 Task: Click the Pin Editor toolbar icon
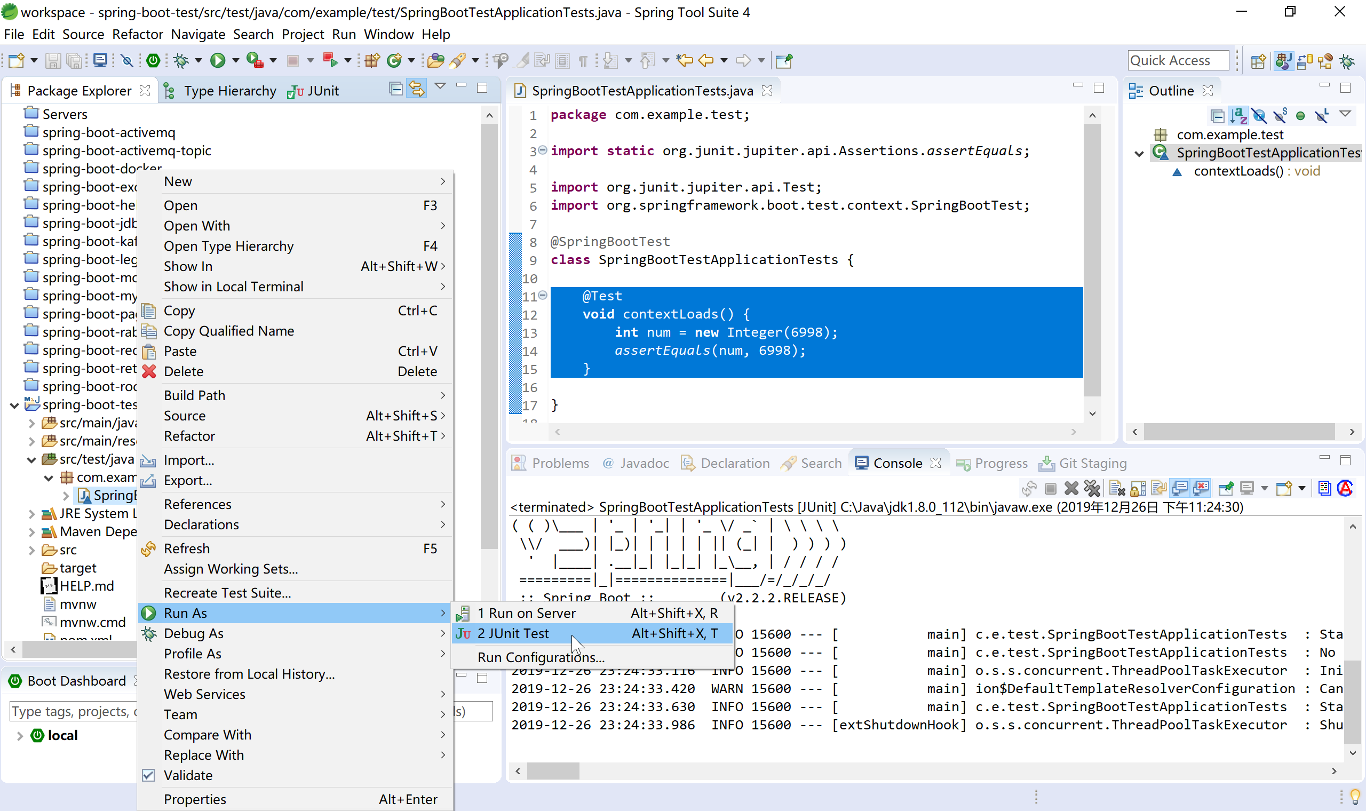[x=784, y=60]
